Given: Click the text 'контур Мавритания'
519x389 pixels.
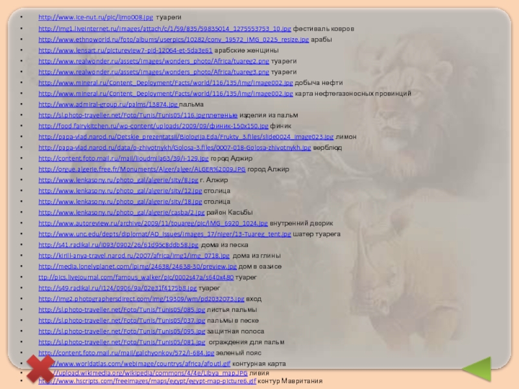Looking at the screenshot, I should (x=290, y=381).
